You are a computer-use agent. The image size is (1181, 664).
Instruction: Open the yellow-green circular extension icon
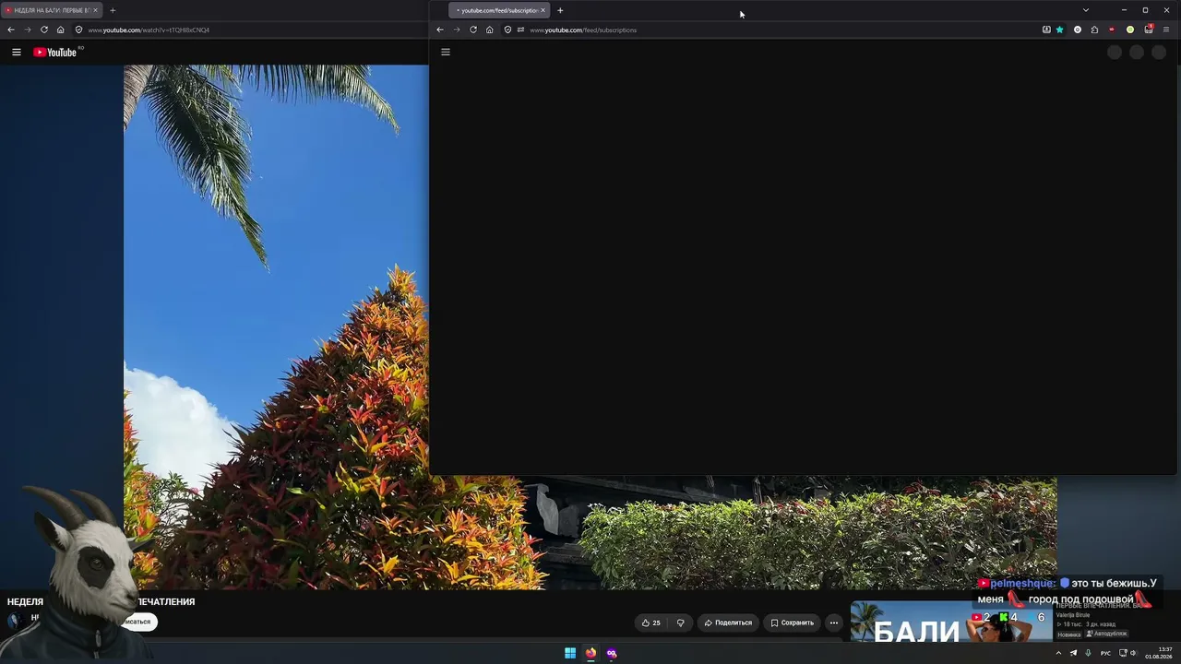click(1130, 30)
